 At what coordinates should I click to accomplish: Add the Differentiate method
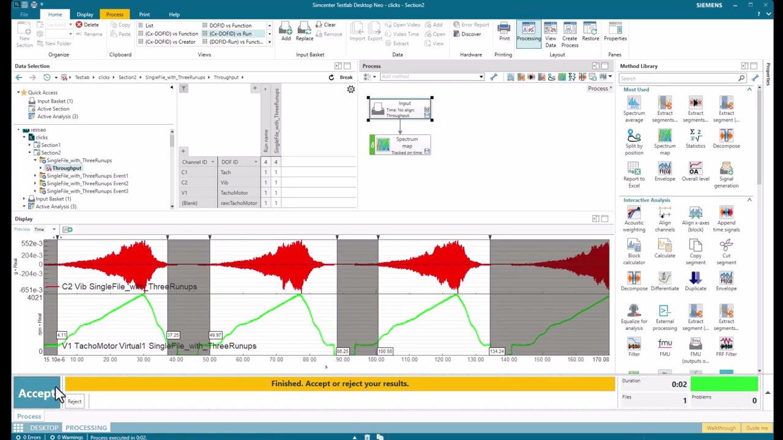click(665, 282)
